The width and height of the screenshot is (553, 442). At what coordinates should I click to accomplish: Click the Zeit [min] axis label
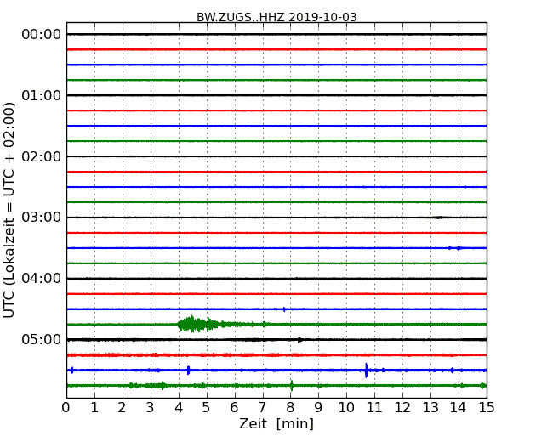(276, 423)
